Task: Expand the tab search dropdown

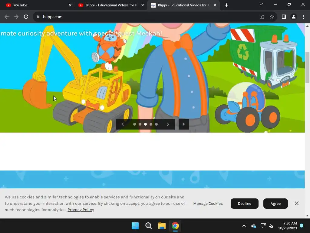Action: pos(261,4)
